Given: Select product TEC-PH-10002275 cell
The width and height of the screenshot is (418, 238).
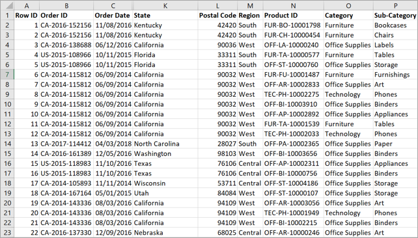Looking at the screenshot, I should pos(293,94).
